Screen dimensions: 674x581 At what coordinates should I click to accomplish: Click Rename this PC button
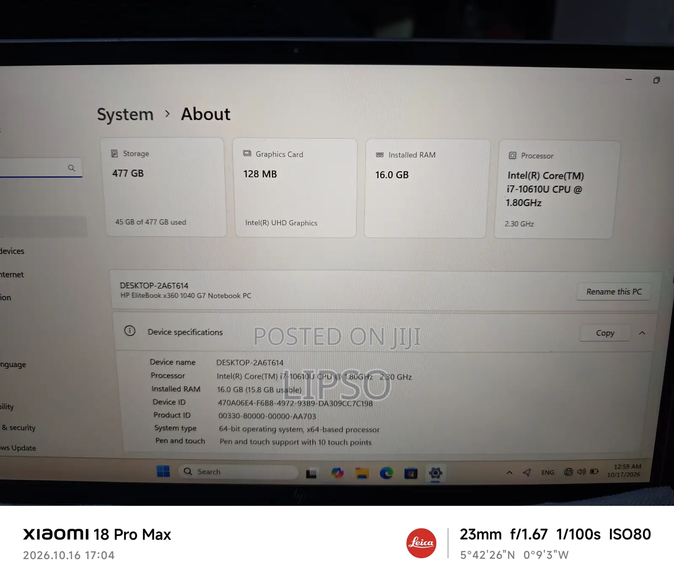(614, 292)
